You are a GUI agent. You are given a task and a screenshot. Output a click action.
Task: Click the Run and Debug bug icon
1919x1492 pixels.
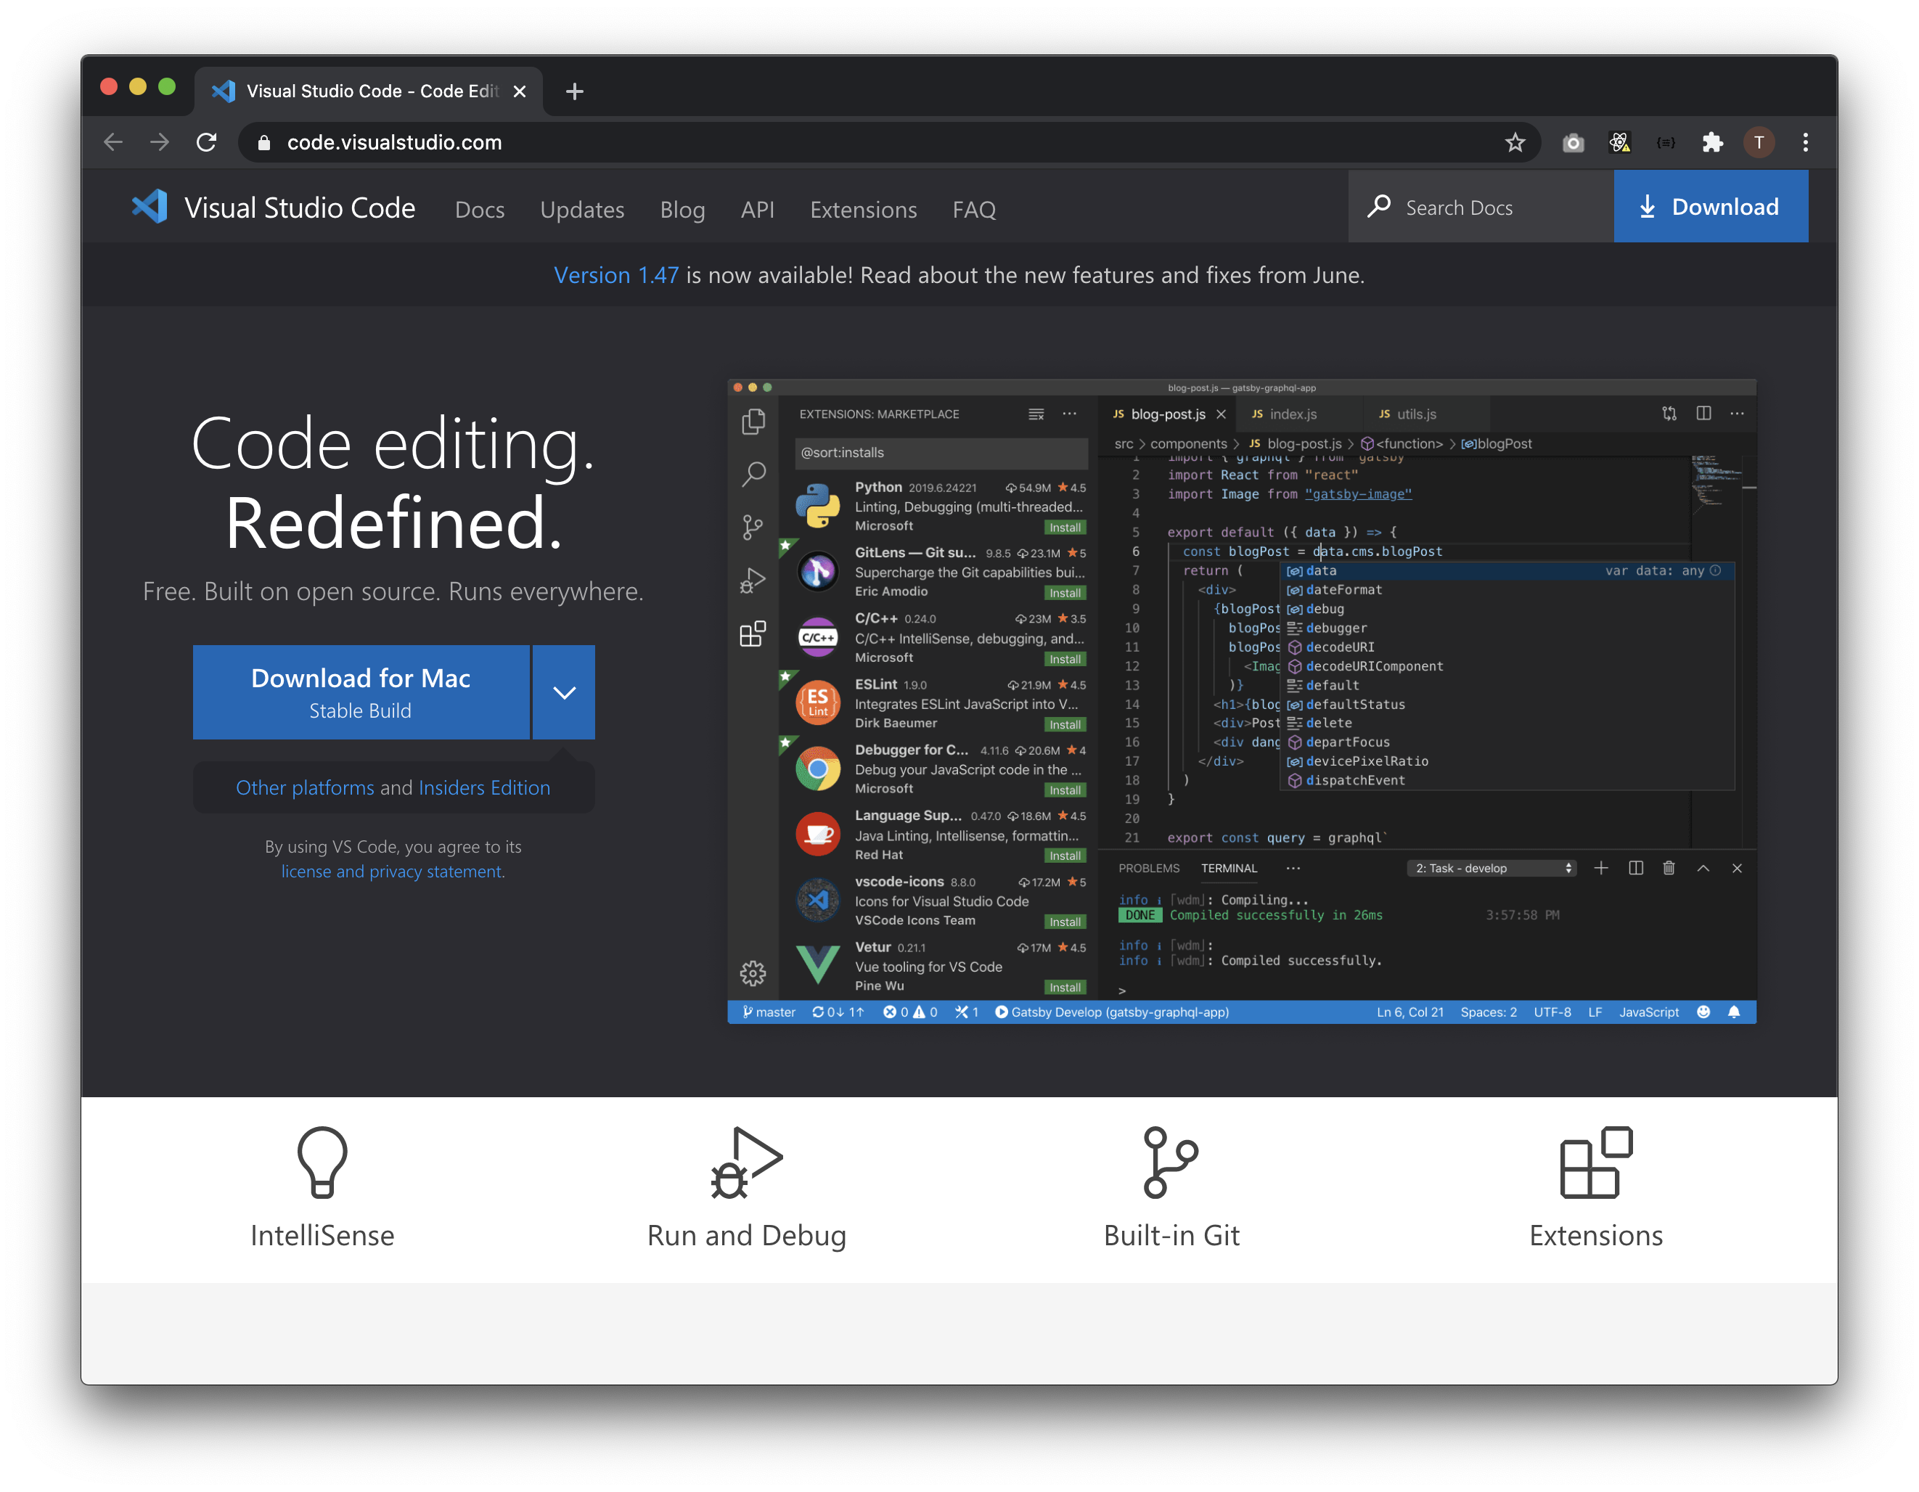point(746,1162)
